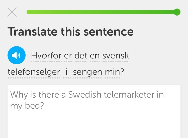The width and height of the screenshot is (188, 138).
Task: Play the sentence audio with the speaker icon
Action: point(17,55)
